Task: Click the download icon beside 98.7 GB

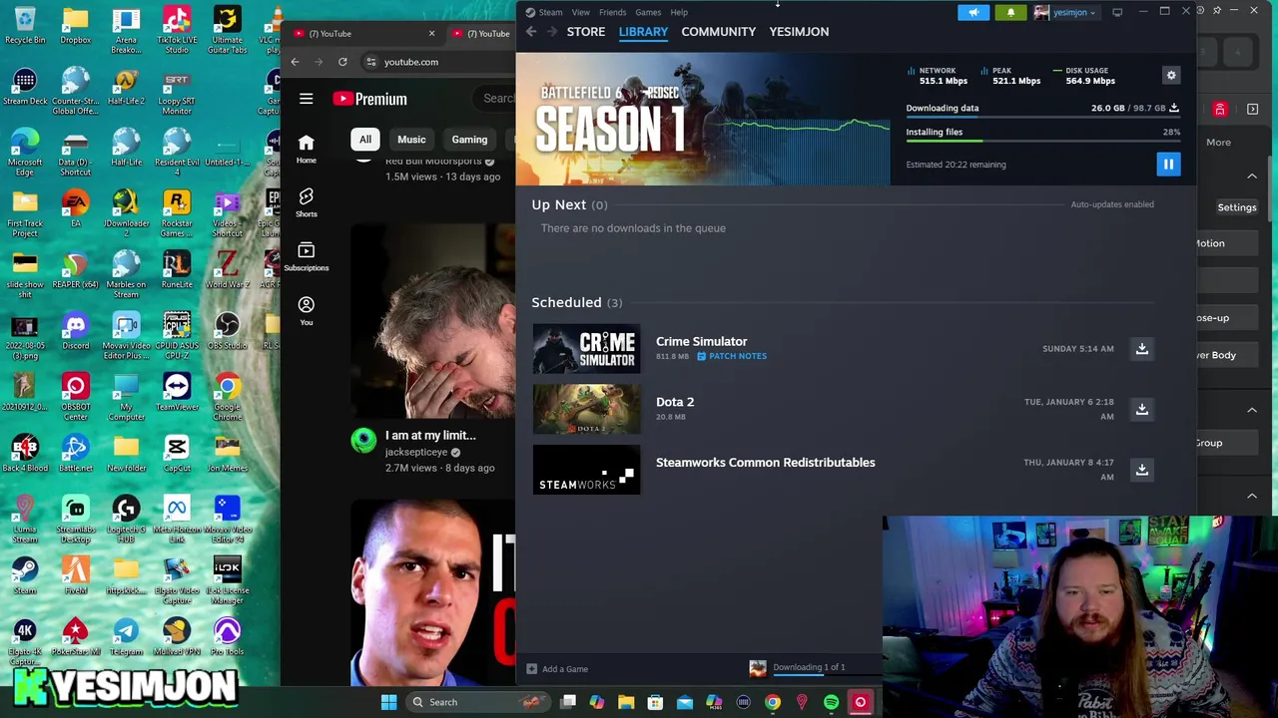Action: coord(1174,108)
